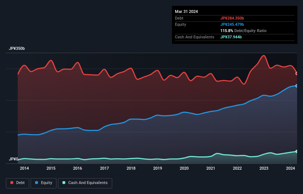Viewport: 303px width, 194px height.
Task: Click the 2023 x-axis label
Action: [264, 168]
